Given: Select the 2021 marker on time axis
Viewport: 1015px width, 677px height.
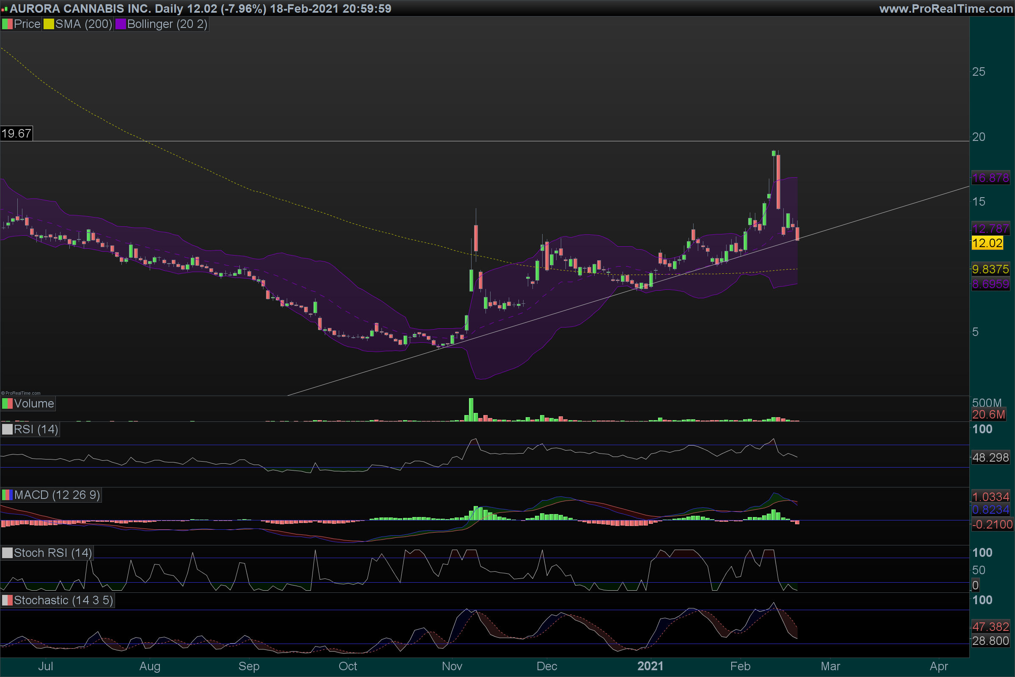Looking at the screenshot, I should [650, 666].
